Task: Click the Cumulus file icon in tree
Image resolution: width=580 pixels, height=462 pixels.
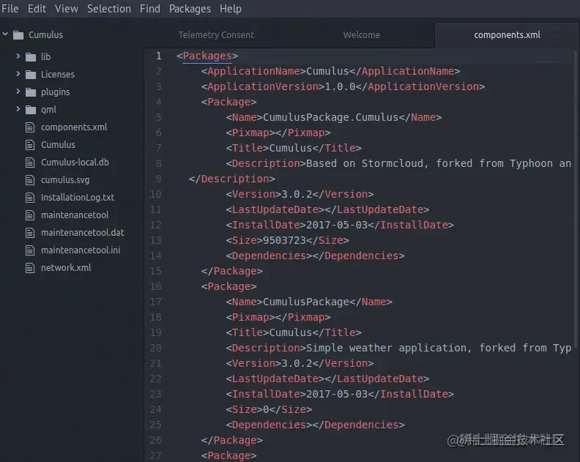Action: (x=30, y=145)
